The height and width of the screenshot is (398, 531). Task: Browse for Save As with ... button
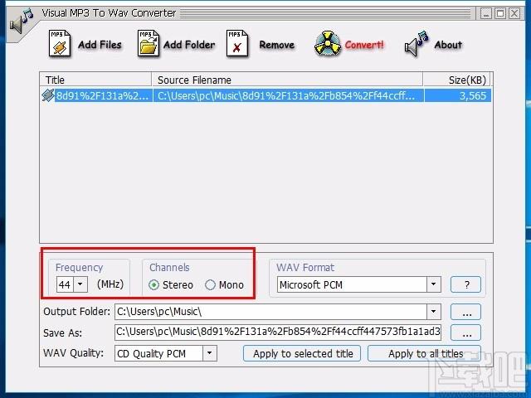click(465, 332)
